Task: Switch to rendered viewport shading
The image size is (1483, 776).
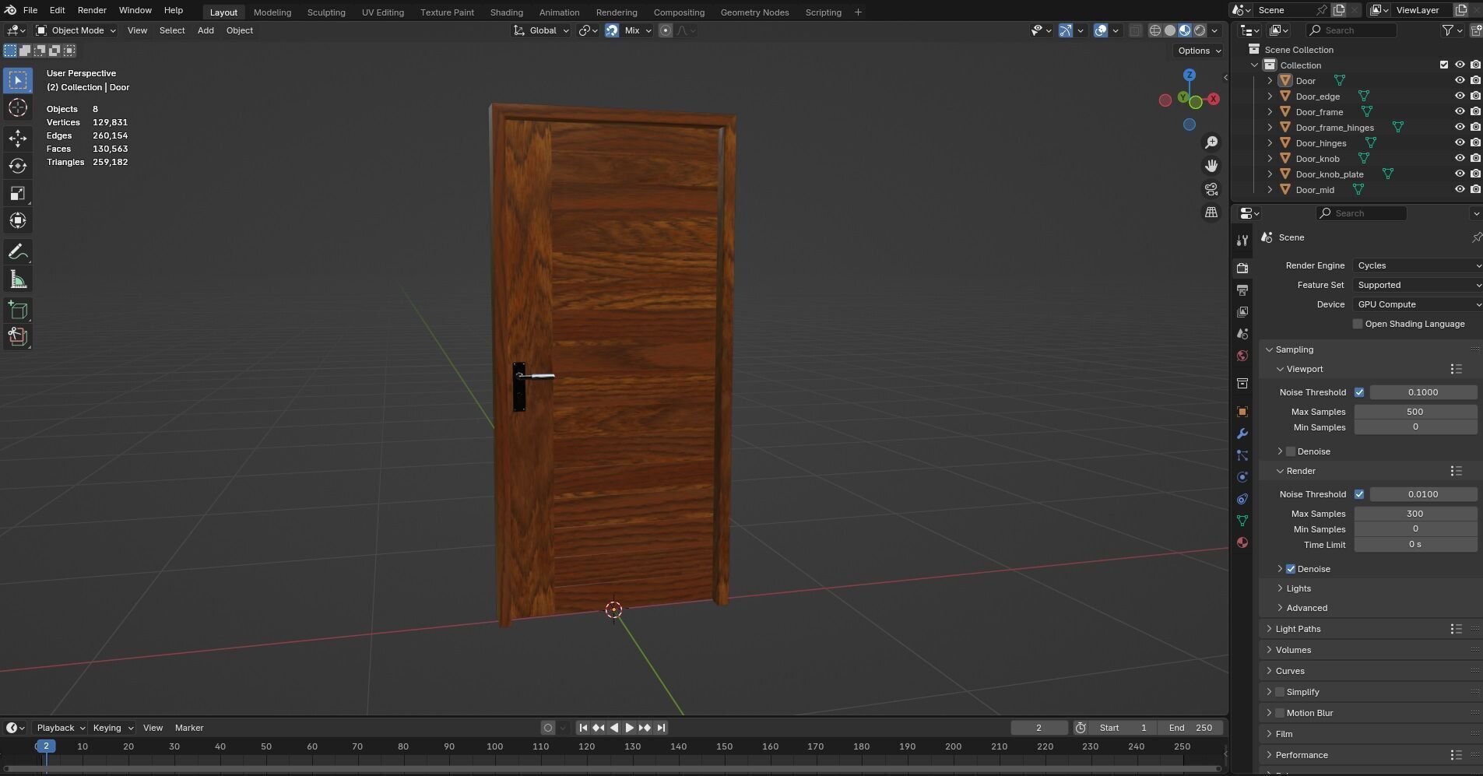Action: click(x=1200, y=30)
